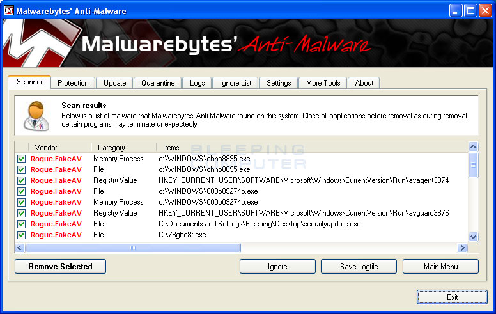Click the Remove Selected button
Viewport: 496px width, 314px height.
(60, 267)
